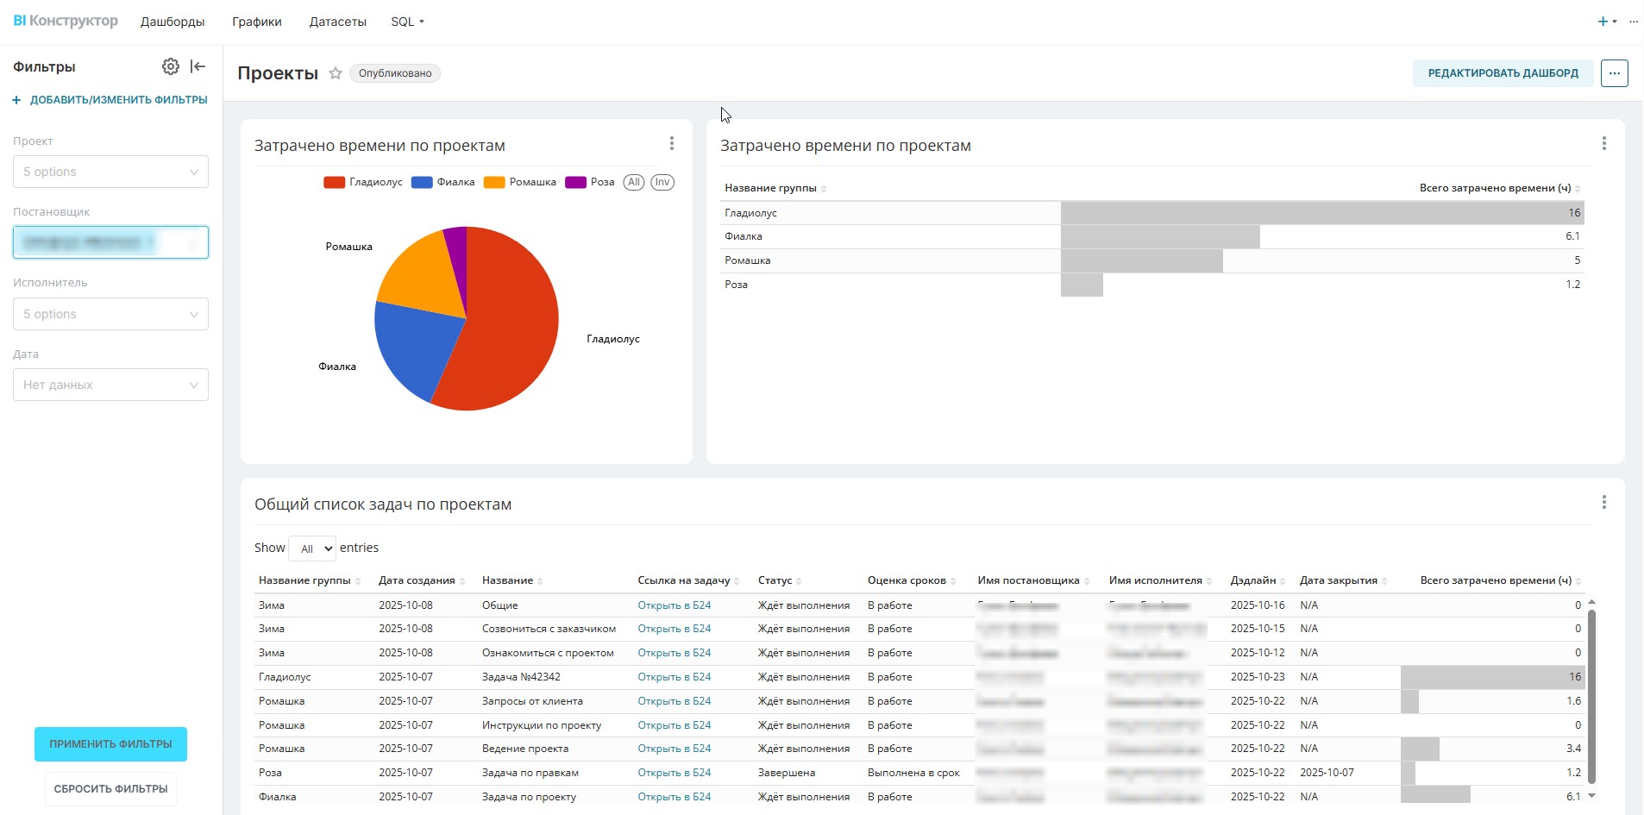
Task: Click ПРИМЕНИТЬ ФИЛЬТРЫ button
Action: [x=110, y=744]
